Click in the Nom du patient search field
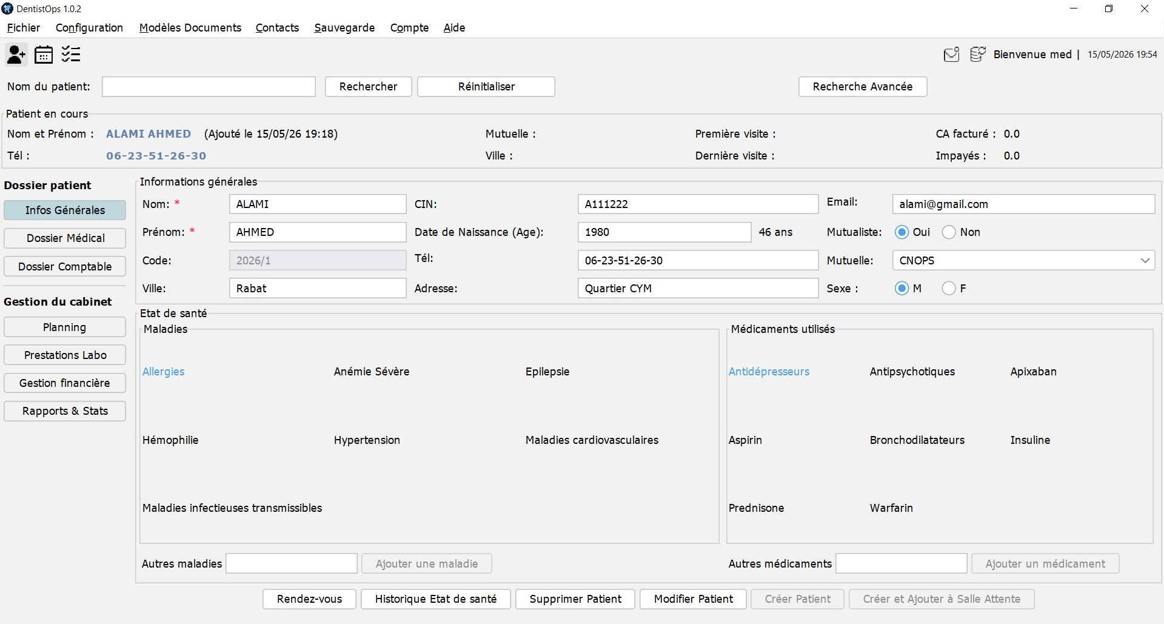Screen dimensions: 1164x624 [209, 87]
